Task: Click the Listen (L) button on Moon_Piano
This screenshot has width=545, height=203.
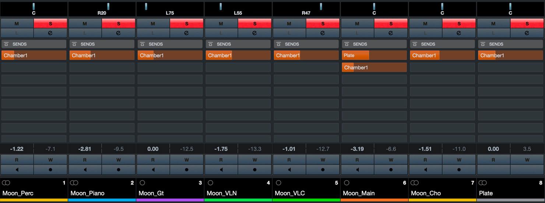Action: pyautogui.click(x=85, y=33)
